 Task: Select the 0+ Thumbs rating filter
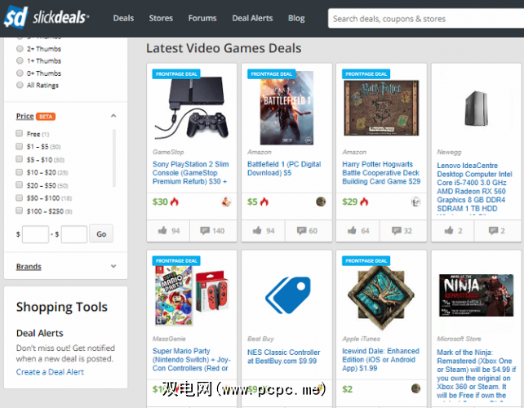click(x=20, y=73)
